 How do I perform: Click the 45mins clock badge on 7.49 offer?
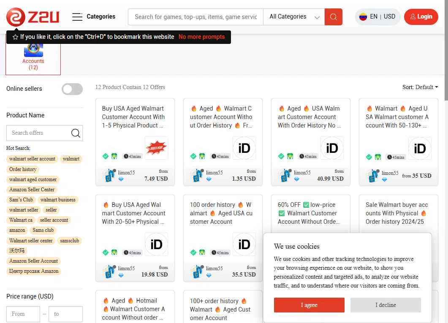(x=132, y=156)
